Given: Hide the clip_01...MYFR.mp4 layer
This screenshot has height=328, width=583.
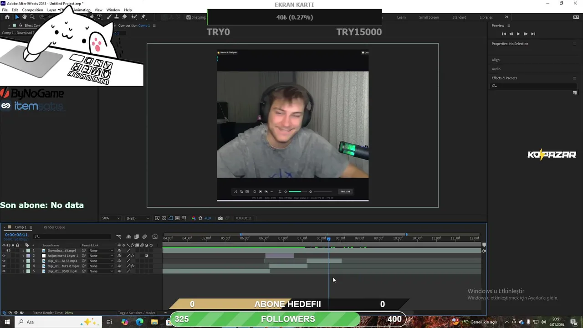Looking at the screenshot, I should point(4,266).
